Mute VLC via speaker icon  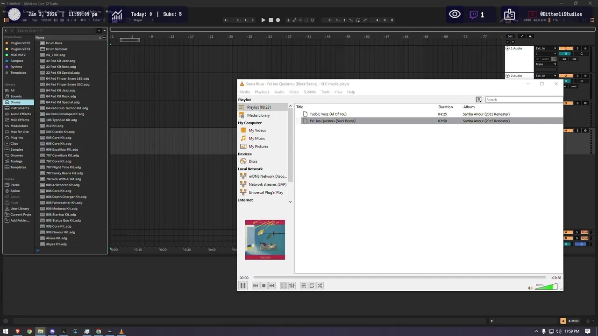(x=530, y=288)
